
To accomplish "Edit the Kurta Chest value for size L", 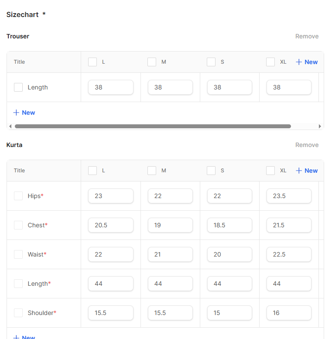I will [111, 225].
